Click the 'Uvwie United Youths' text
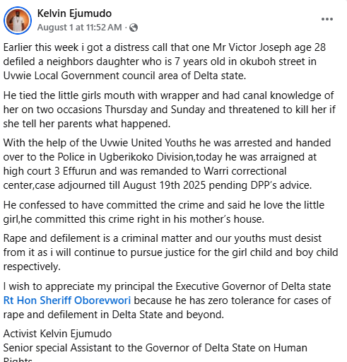The image size is (347, 362). point(148,143)
